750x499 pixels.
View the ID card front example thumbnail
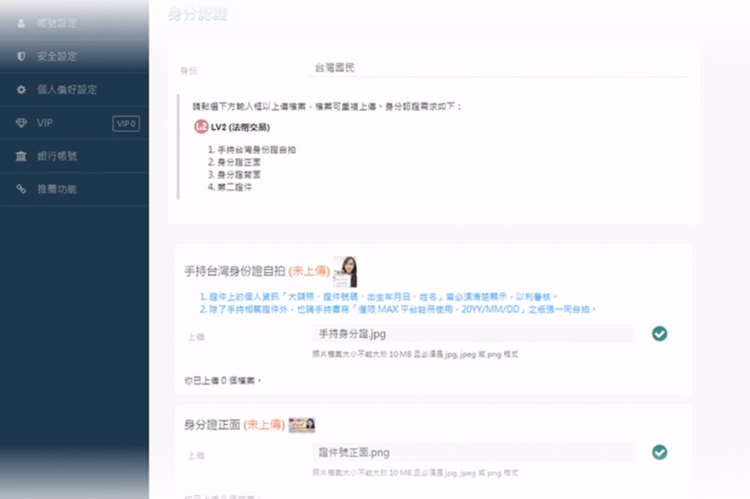click(302, 425)
